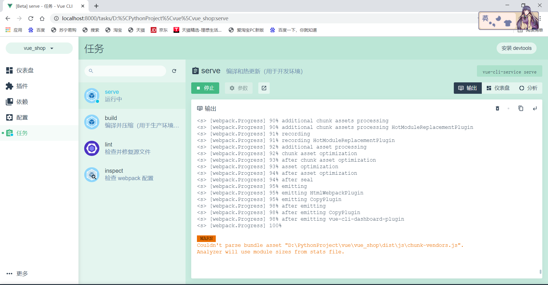Click the 输出 panel header icon
This screenshot has width=548, height=285.
(200, 108)
